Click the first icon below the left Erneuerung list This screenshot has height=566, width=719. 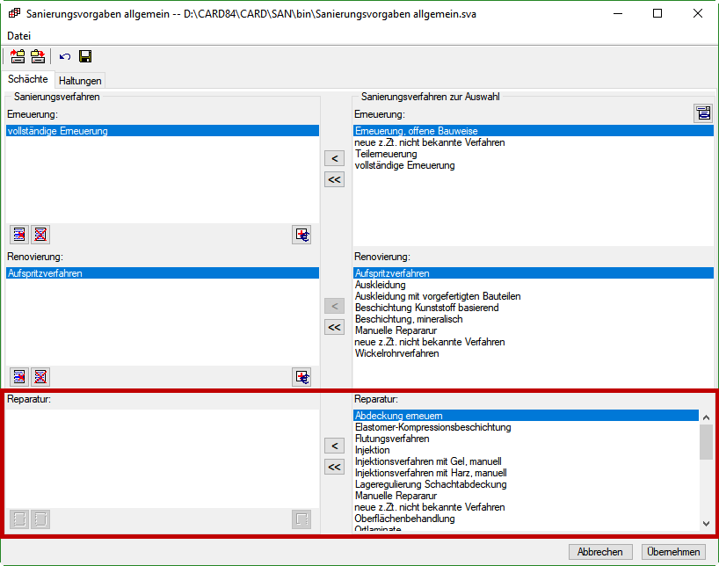point(19,235)
